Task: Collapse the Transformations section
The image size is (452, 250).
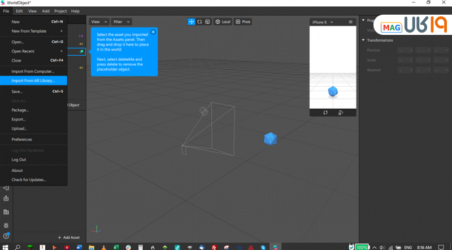Action: pos(363,40)
